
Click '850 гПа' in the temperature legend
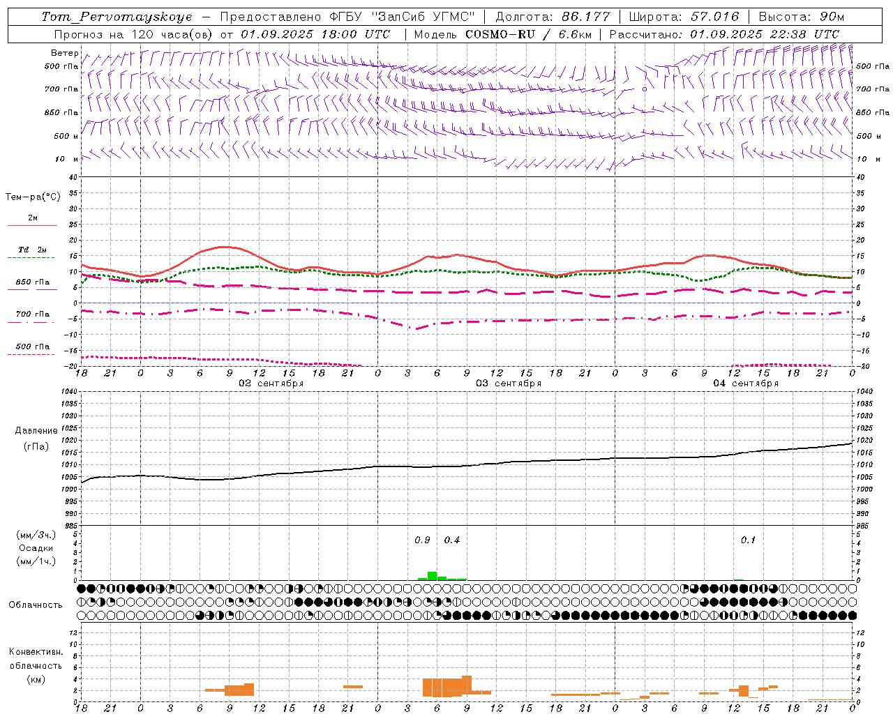click(33, 282)
